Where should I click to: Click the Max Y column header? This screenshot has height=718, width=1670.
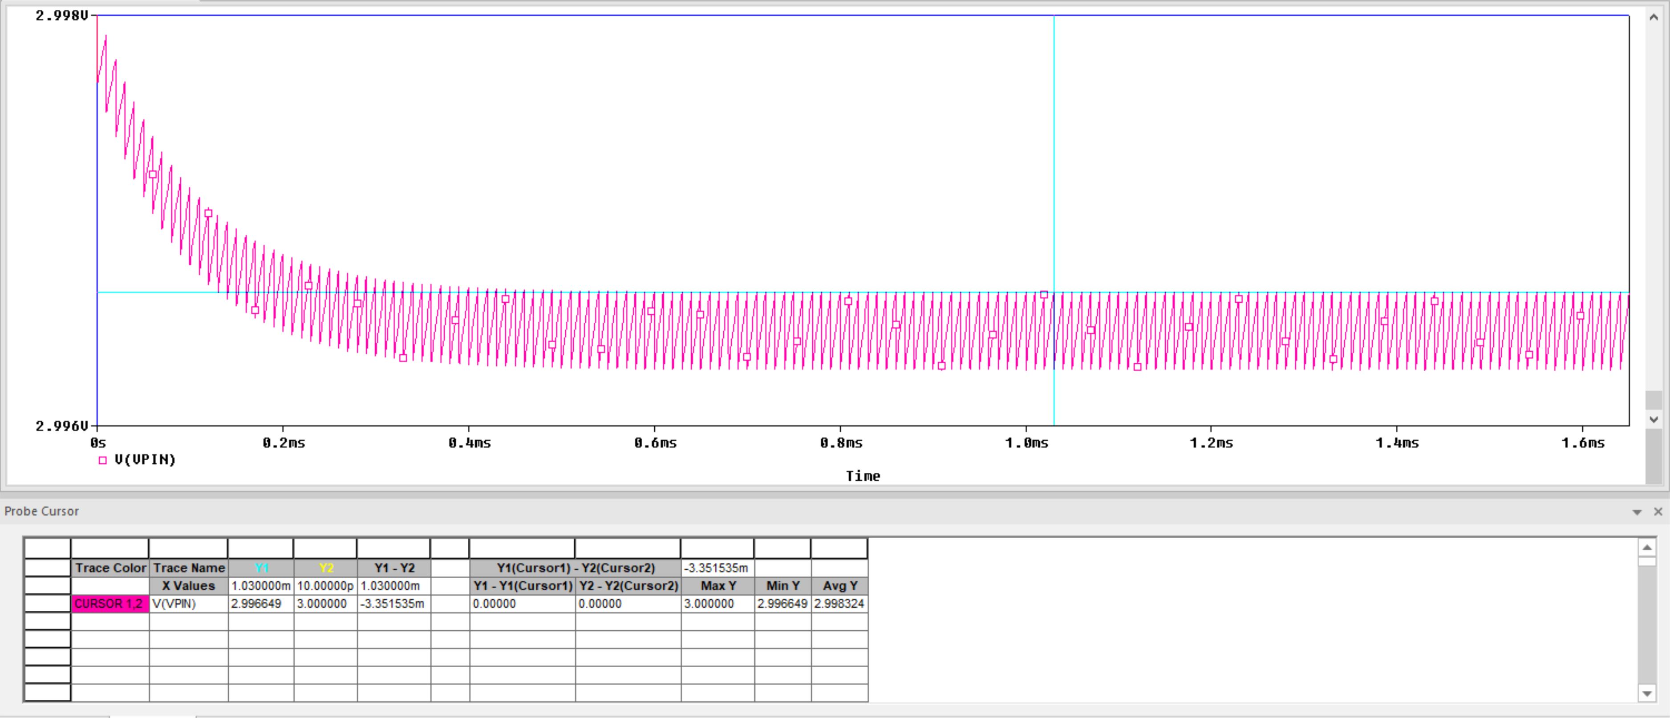(717, 586)
